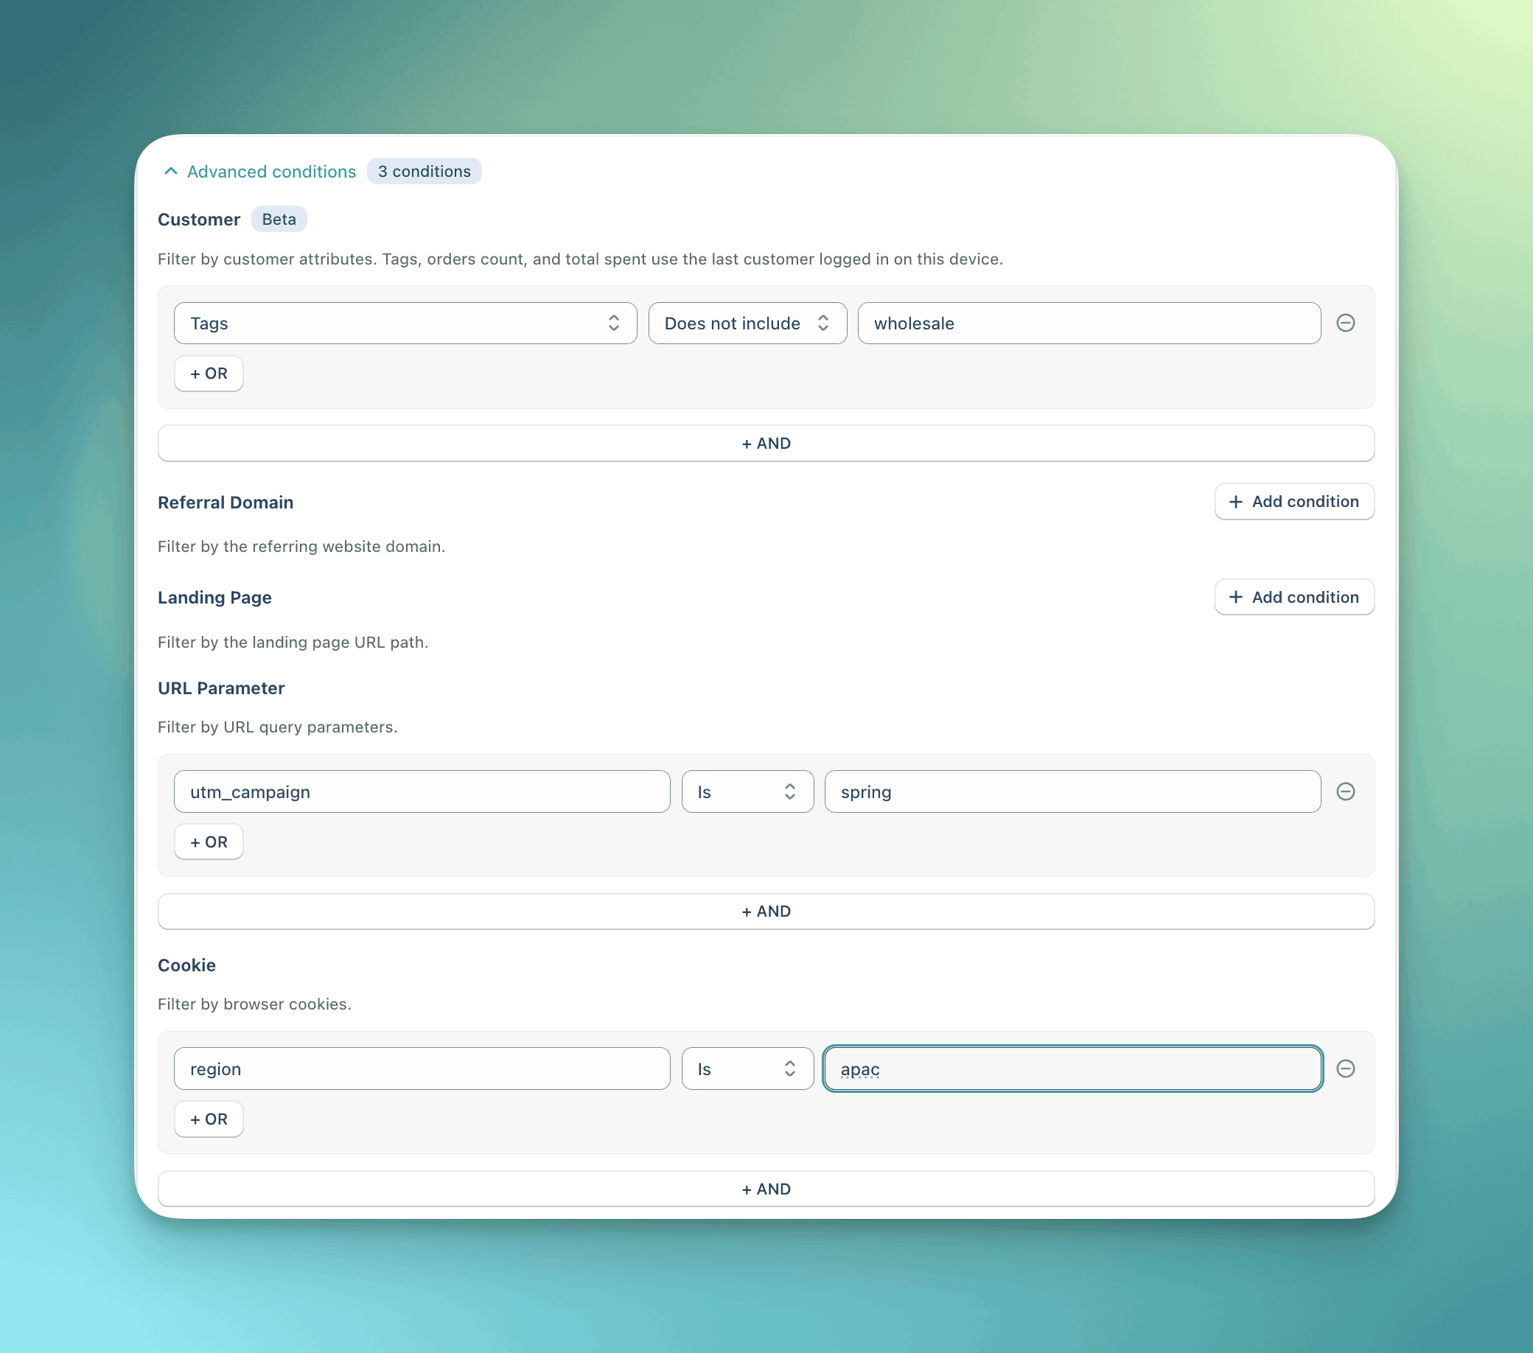This screenshot has height=1353, width=1533.
Task: Add an AND group under URL Parameter
Action: point(766,912)
